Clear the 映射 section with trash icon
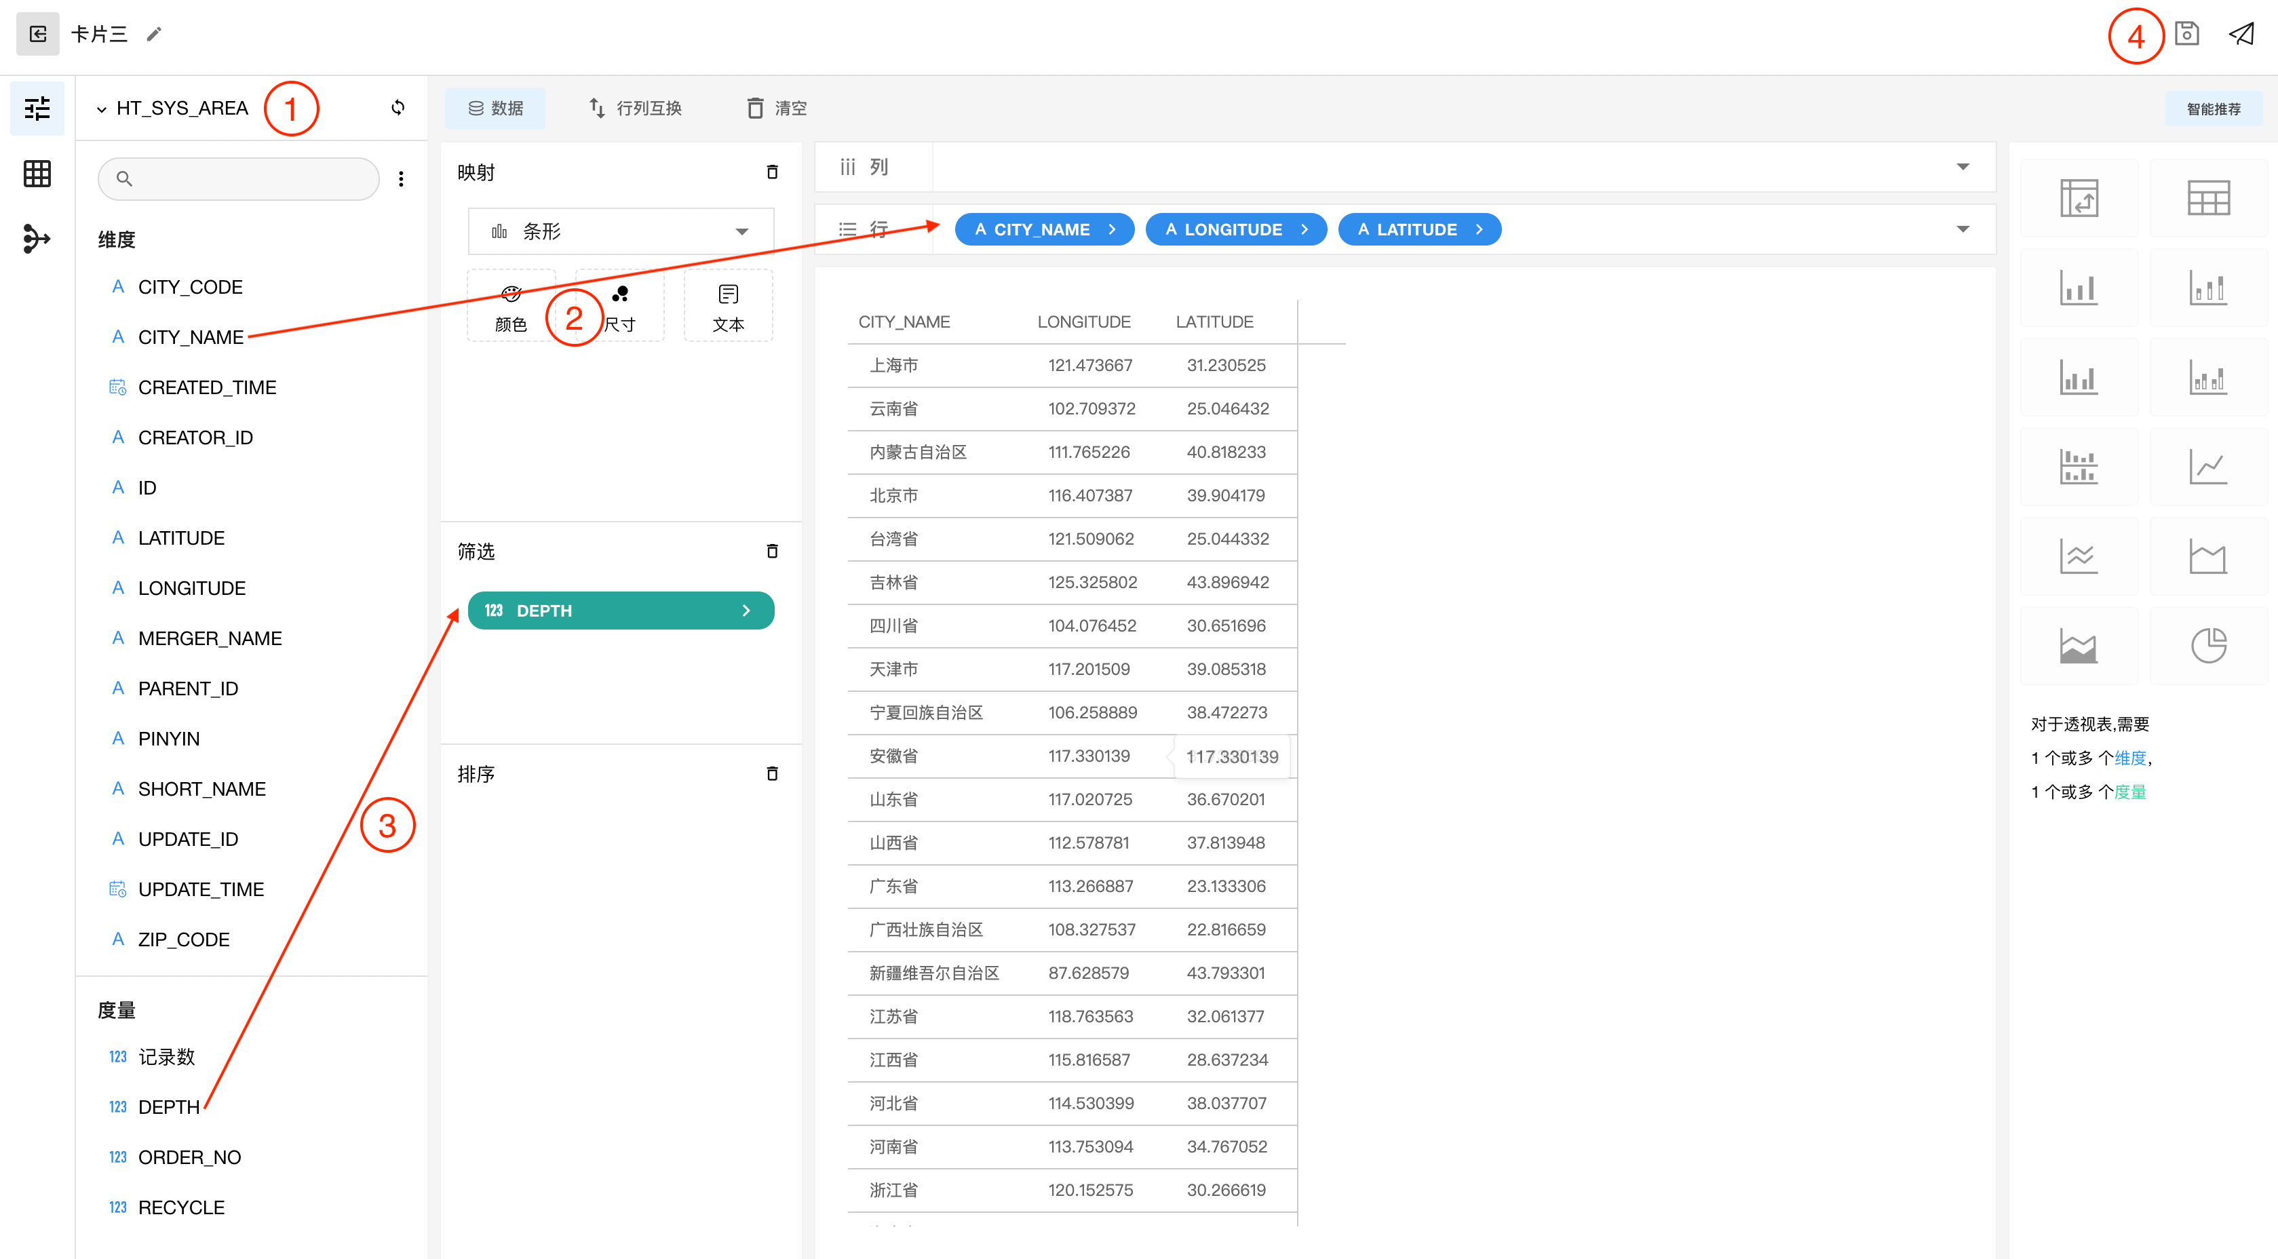 tap(772, 172)
